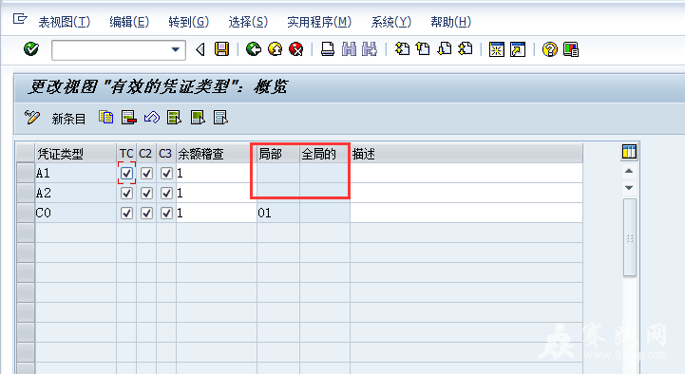Click the Find Next binoculars icon
Image resolution: width=685 pixels, height=374 pixels.
(370, 49)
